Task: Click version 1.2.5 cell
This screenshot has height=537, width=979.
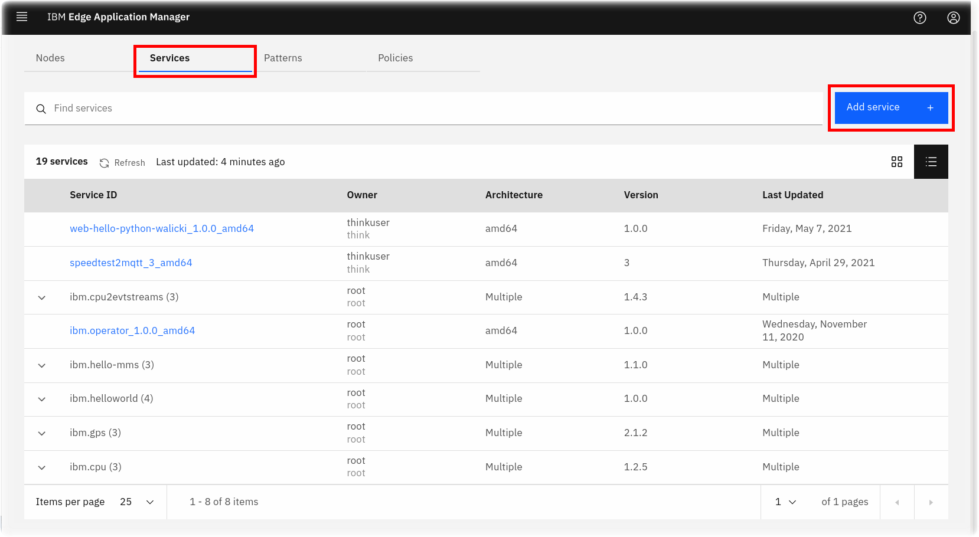Action: tap(635, 467)
